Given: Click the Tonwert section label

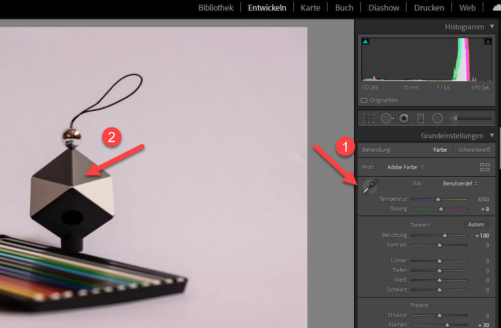Looking at the screenshot, I should 420,225.
